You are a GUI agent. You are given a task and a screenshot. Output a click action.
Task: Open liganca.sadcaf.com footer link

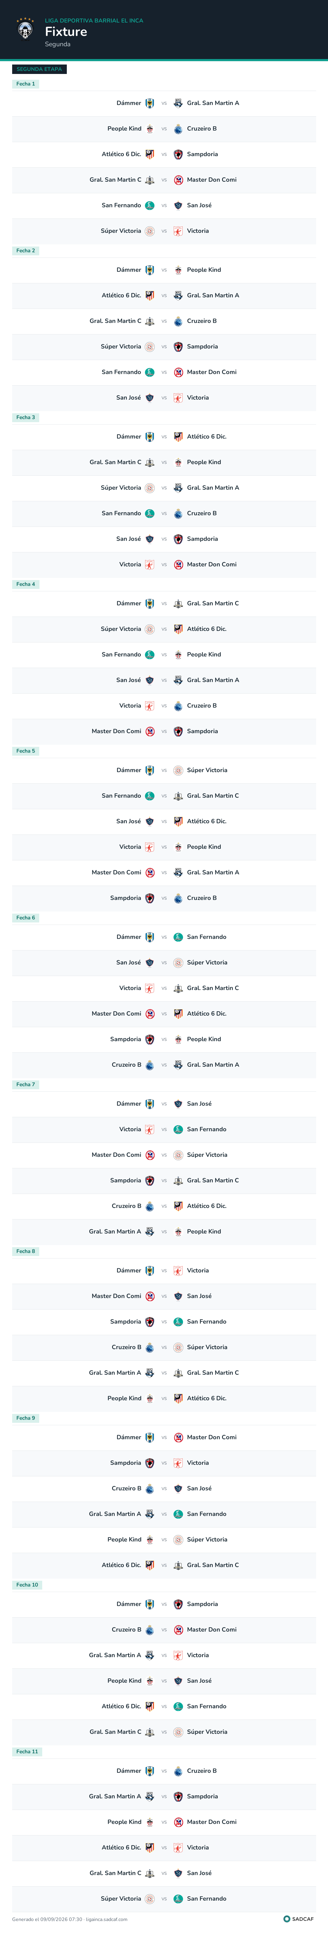[x=106, y=1919]
